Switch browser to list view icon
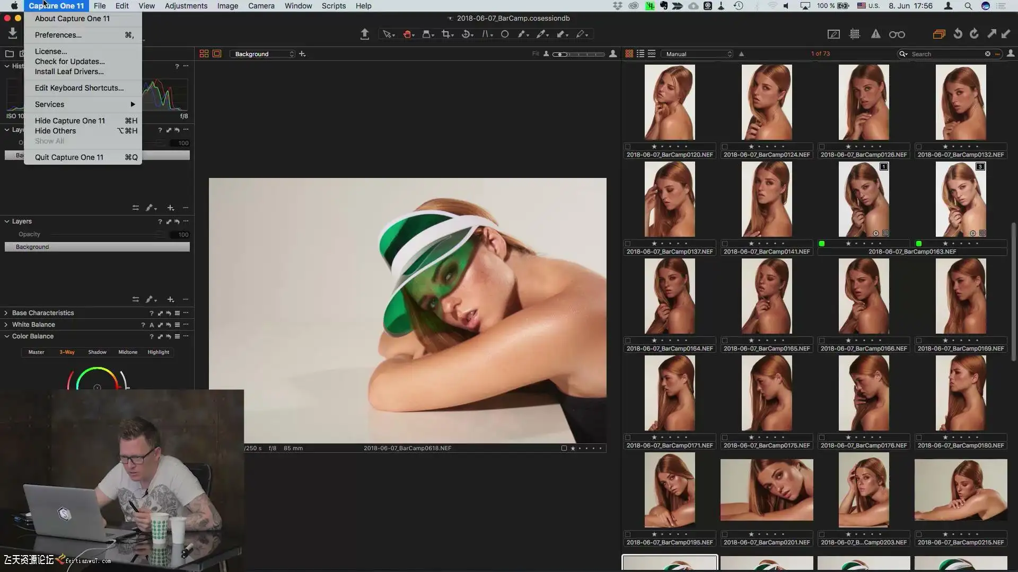1018x572 pixels. pyautogui.click(x=640, y=54)
